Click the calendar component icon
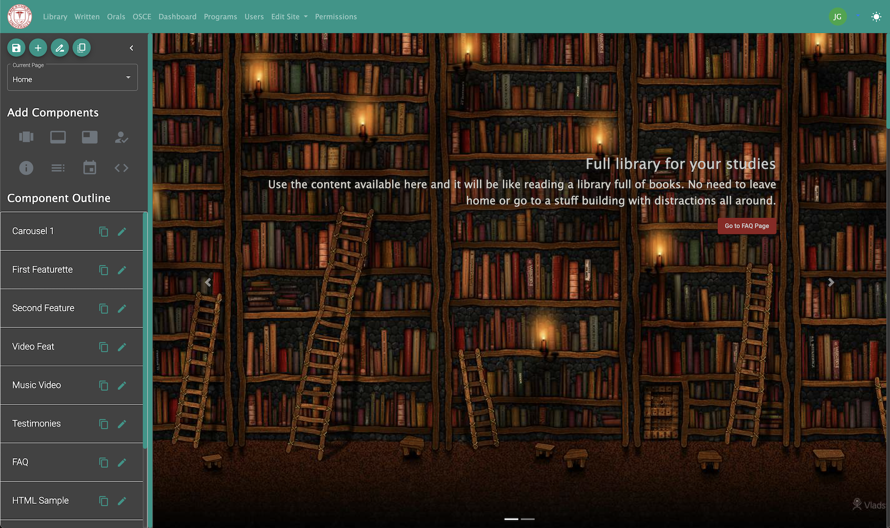 tap(89, 168)
